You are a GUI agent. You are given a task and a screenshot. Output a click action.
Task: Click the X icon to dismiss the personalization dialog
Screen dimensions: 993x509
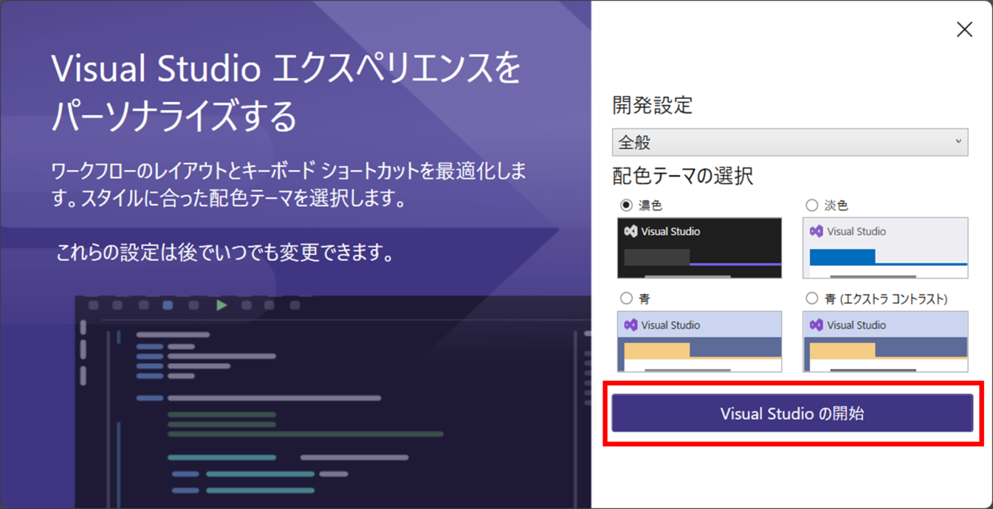point(964,29)
